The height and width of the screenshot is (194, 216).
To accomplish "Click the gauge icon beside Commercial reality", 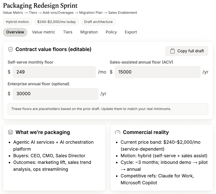I will tap(118, 132).
